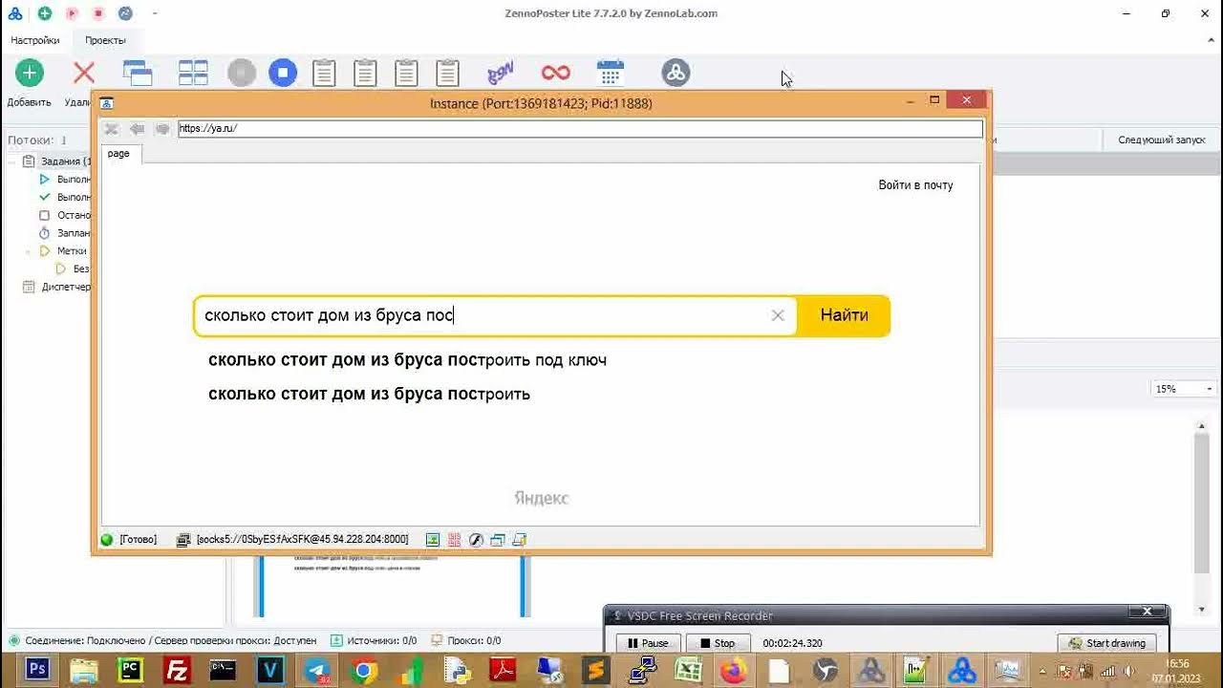
Task: Click the Источники: 0/0 status bar entry
Action: pos(374,640)
